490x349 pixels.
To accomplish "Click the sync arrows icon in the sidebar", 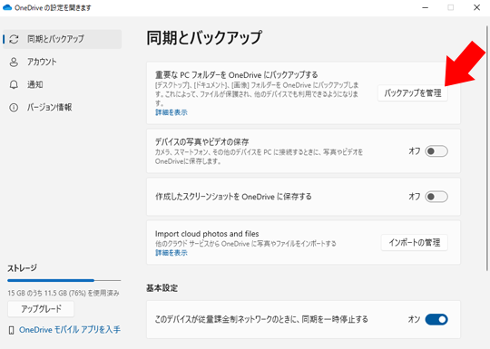I will pos(14,39).
